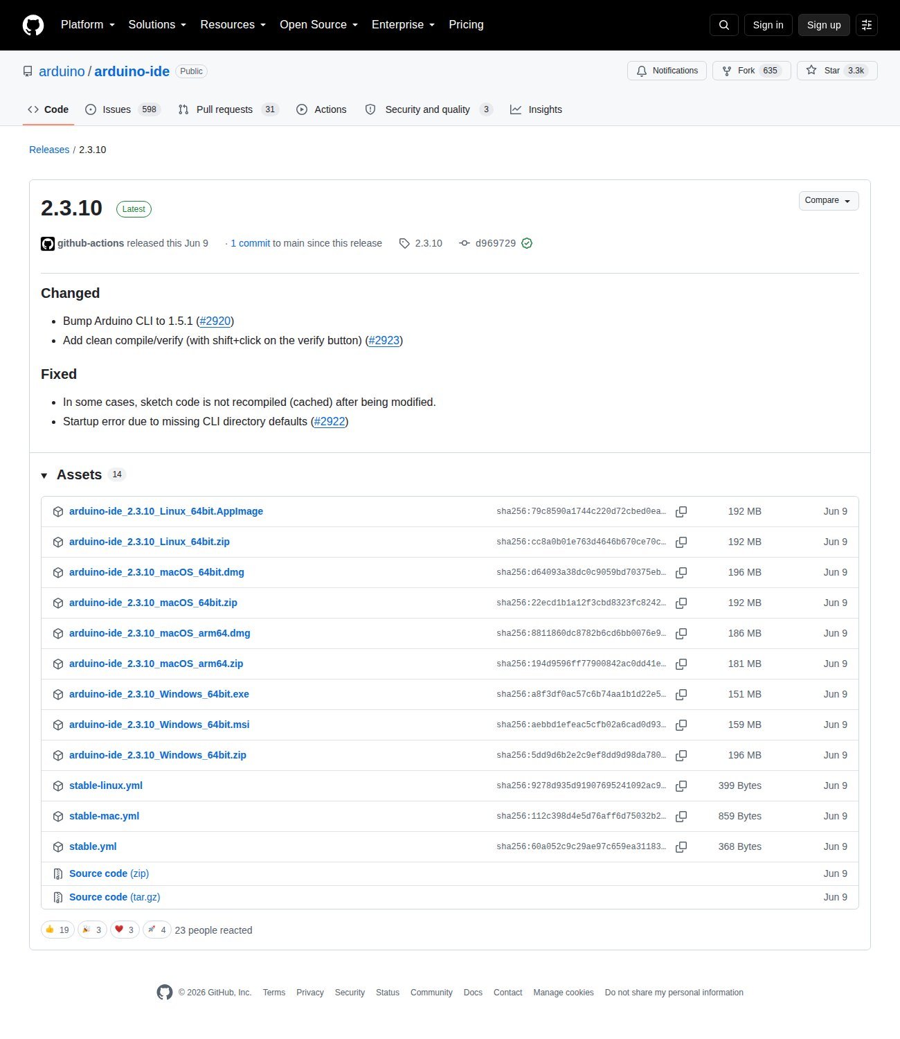Fork the arduino-ide repository

click(x=752, y=71)
